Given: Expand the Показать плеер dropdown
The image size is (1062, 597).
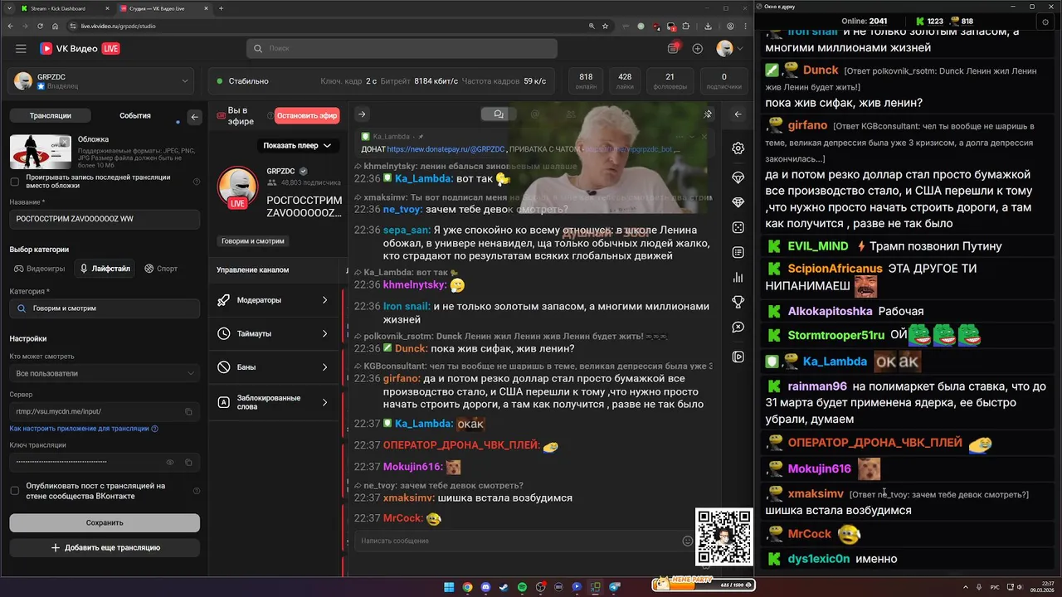Looking at the screenshot, I should pyautogui.click(x=297, y=145).
